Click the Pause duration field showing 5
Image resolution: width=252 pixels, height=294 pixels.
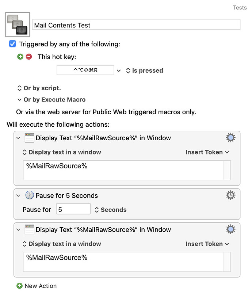pyautogui.click(x=73, y=209)
